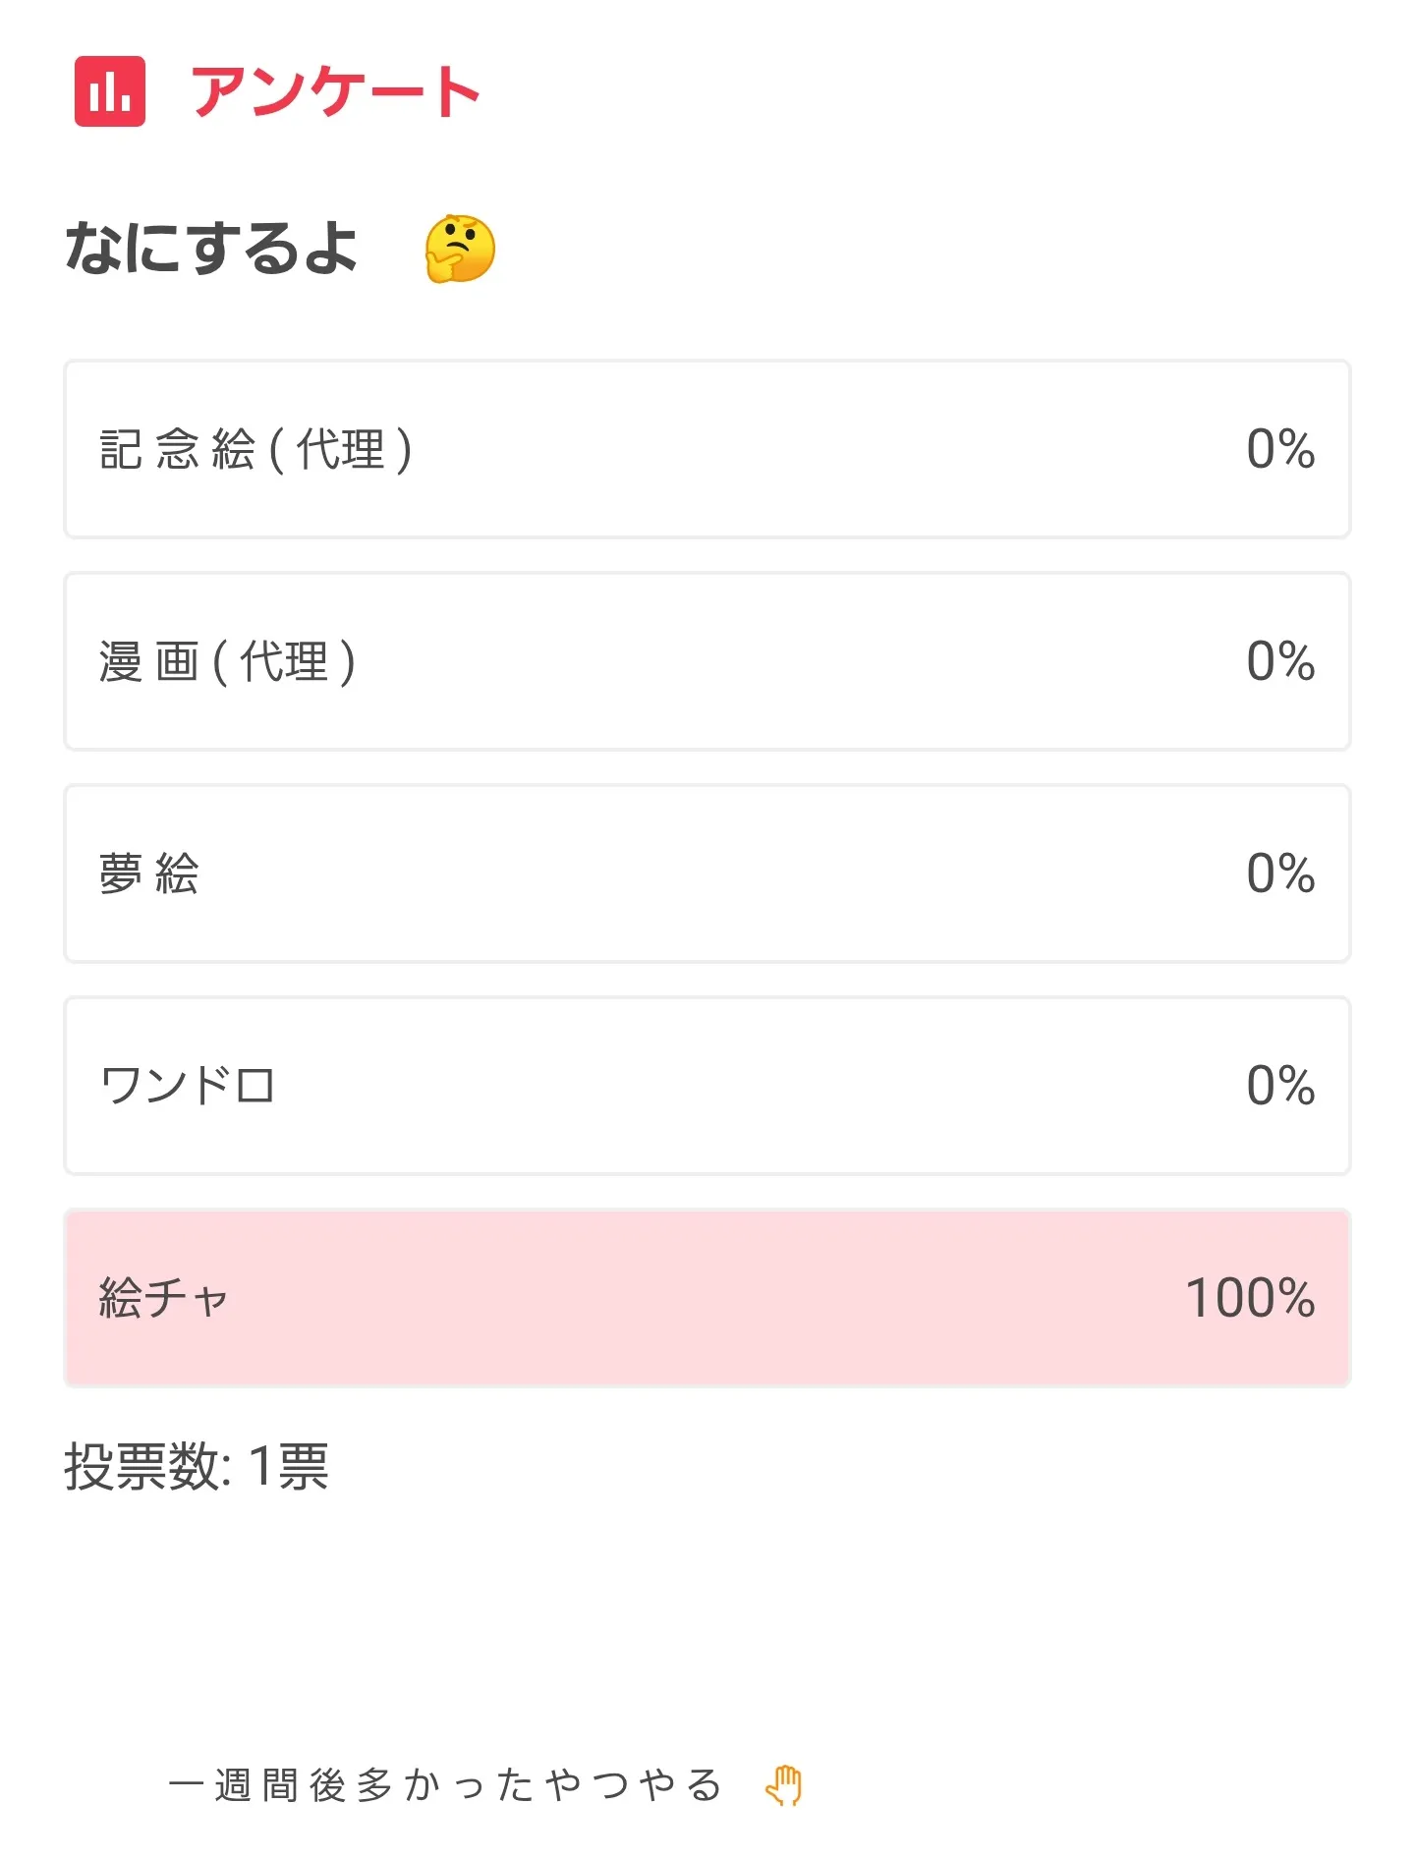Screen dimensions: 1415x1859
Task: Click 0% result beside ワンドロ
Action: tap(1280, 1086)
